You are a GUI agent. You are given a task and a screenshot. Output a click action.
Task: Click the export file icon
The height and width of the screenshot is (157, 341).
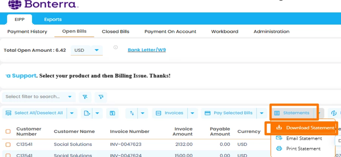pyautogui.click(x=87, y=113)
